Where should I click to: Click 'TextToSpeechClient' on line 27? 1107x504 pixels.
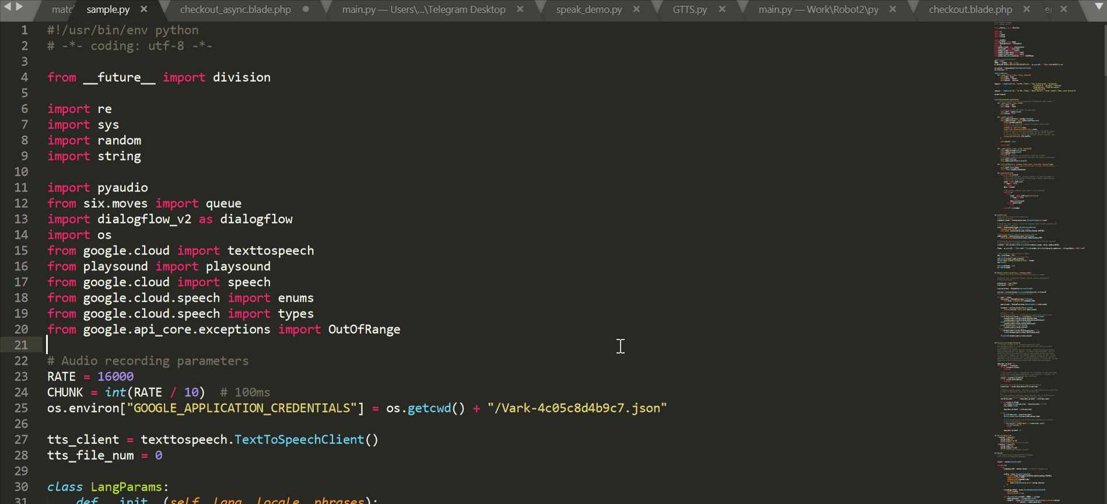click(299, 440)
